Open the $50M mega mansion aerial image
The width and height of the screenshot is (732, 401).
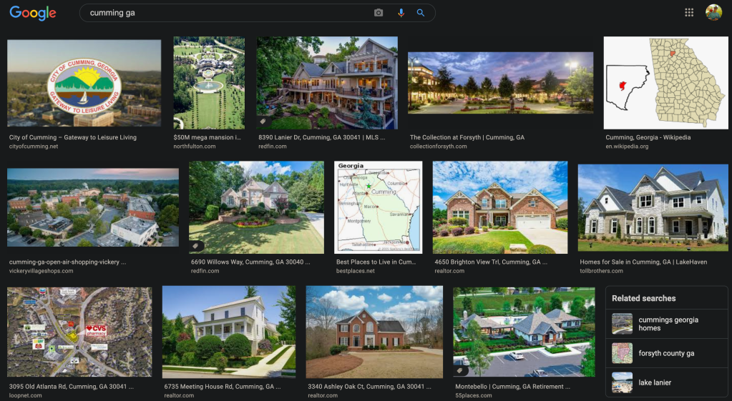209,83
